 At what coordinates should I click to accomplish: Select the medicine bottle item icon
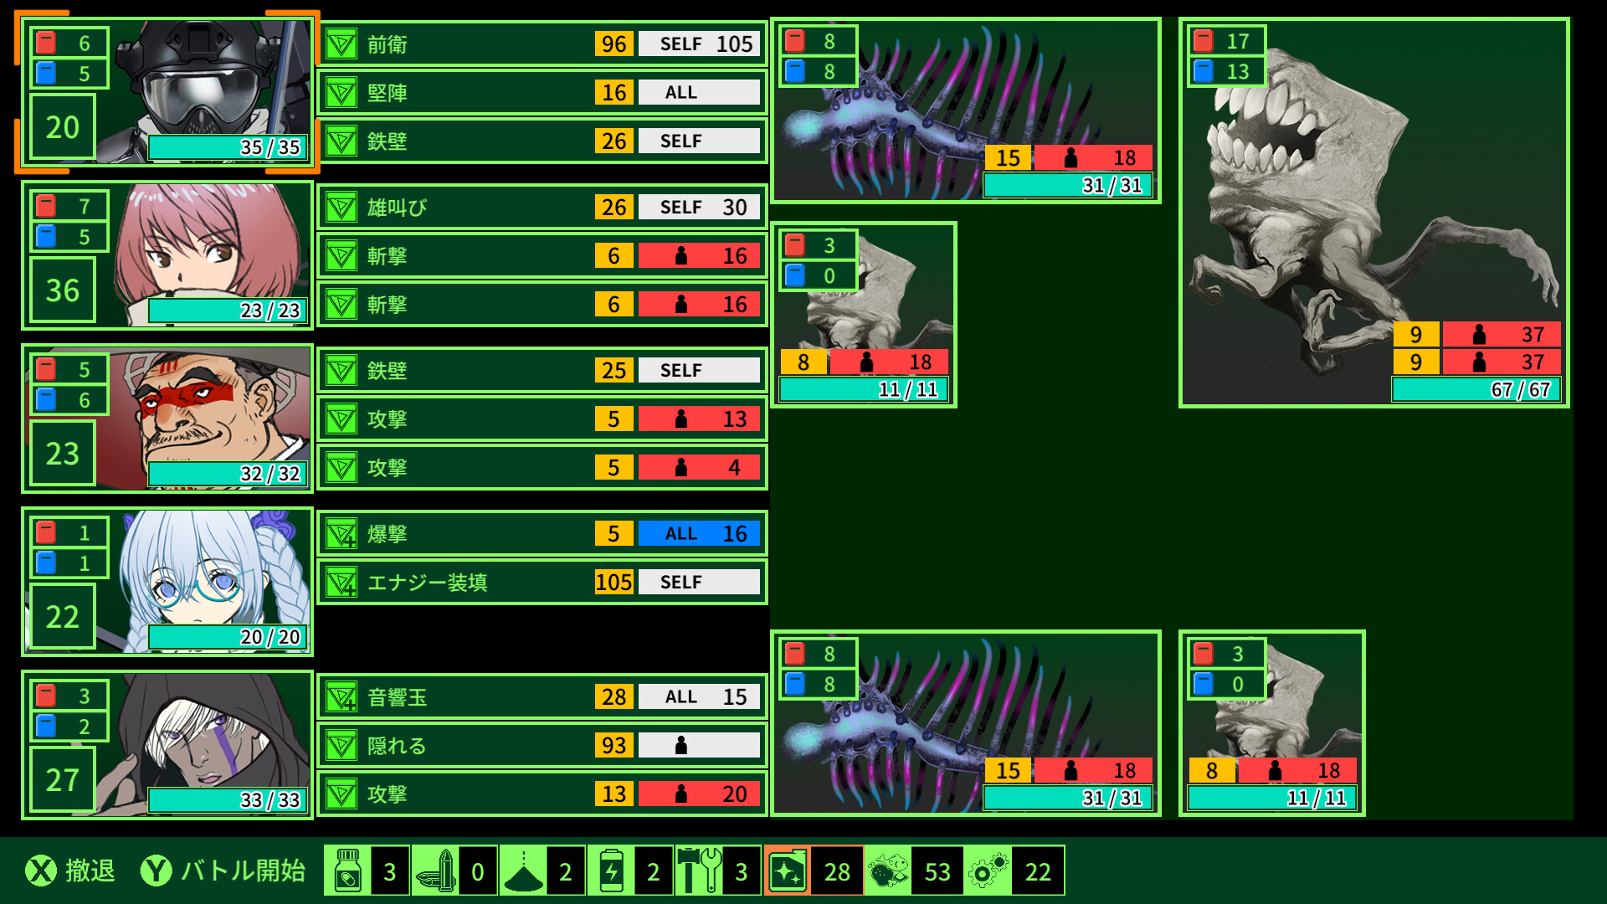tap(347, 871)
